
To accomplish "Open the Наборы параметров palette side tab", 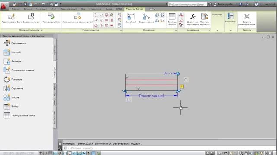I will [x=55, y=95].
